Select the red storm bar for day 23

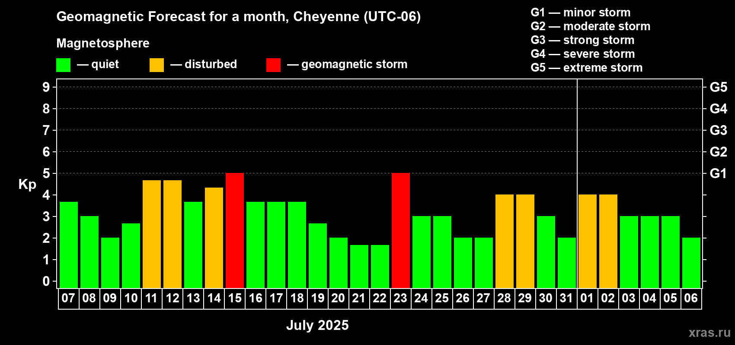click(x=401, y=230)
